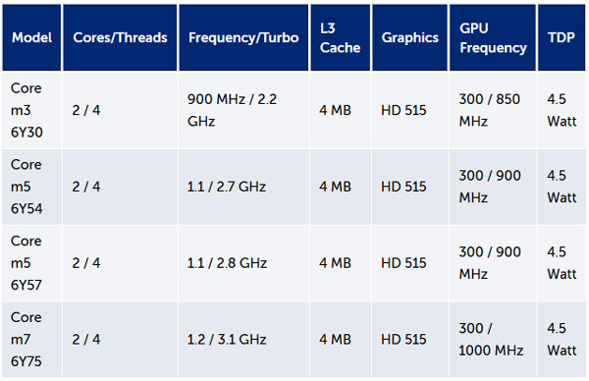The height and width of the screenshot is (381, 589).
Task: Select the Cores/Threads column header
Action: tap(120, 37)
